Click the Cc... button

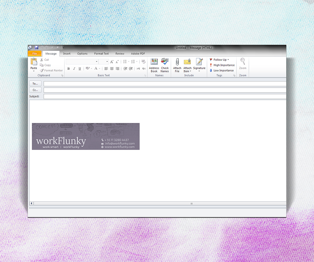tap(35, 90)
